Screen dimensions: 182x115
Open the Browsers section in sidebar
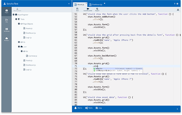click(6, 39)
